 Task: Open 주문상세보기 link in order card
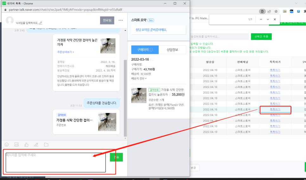pos(66,52)
